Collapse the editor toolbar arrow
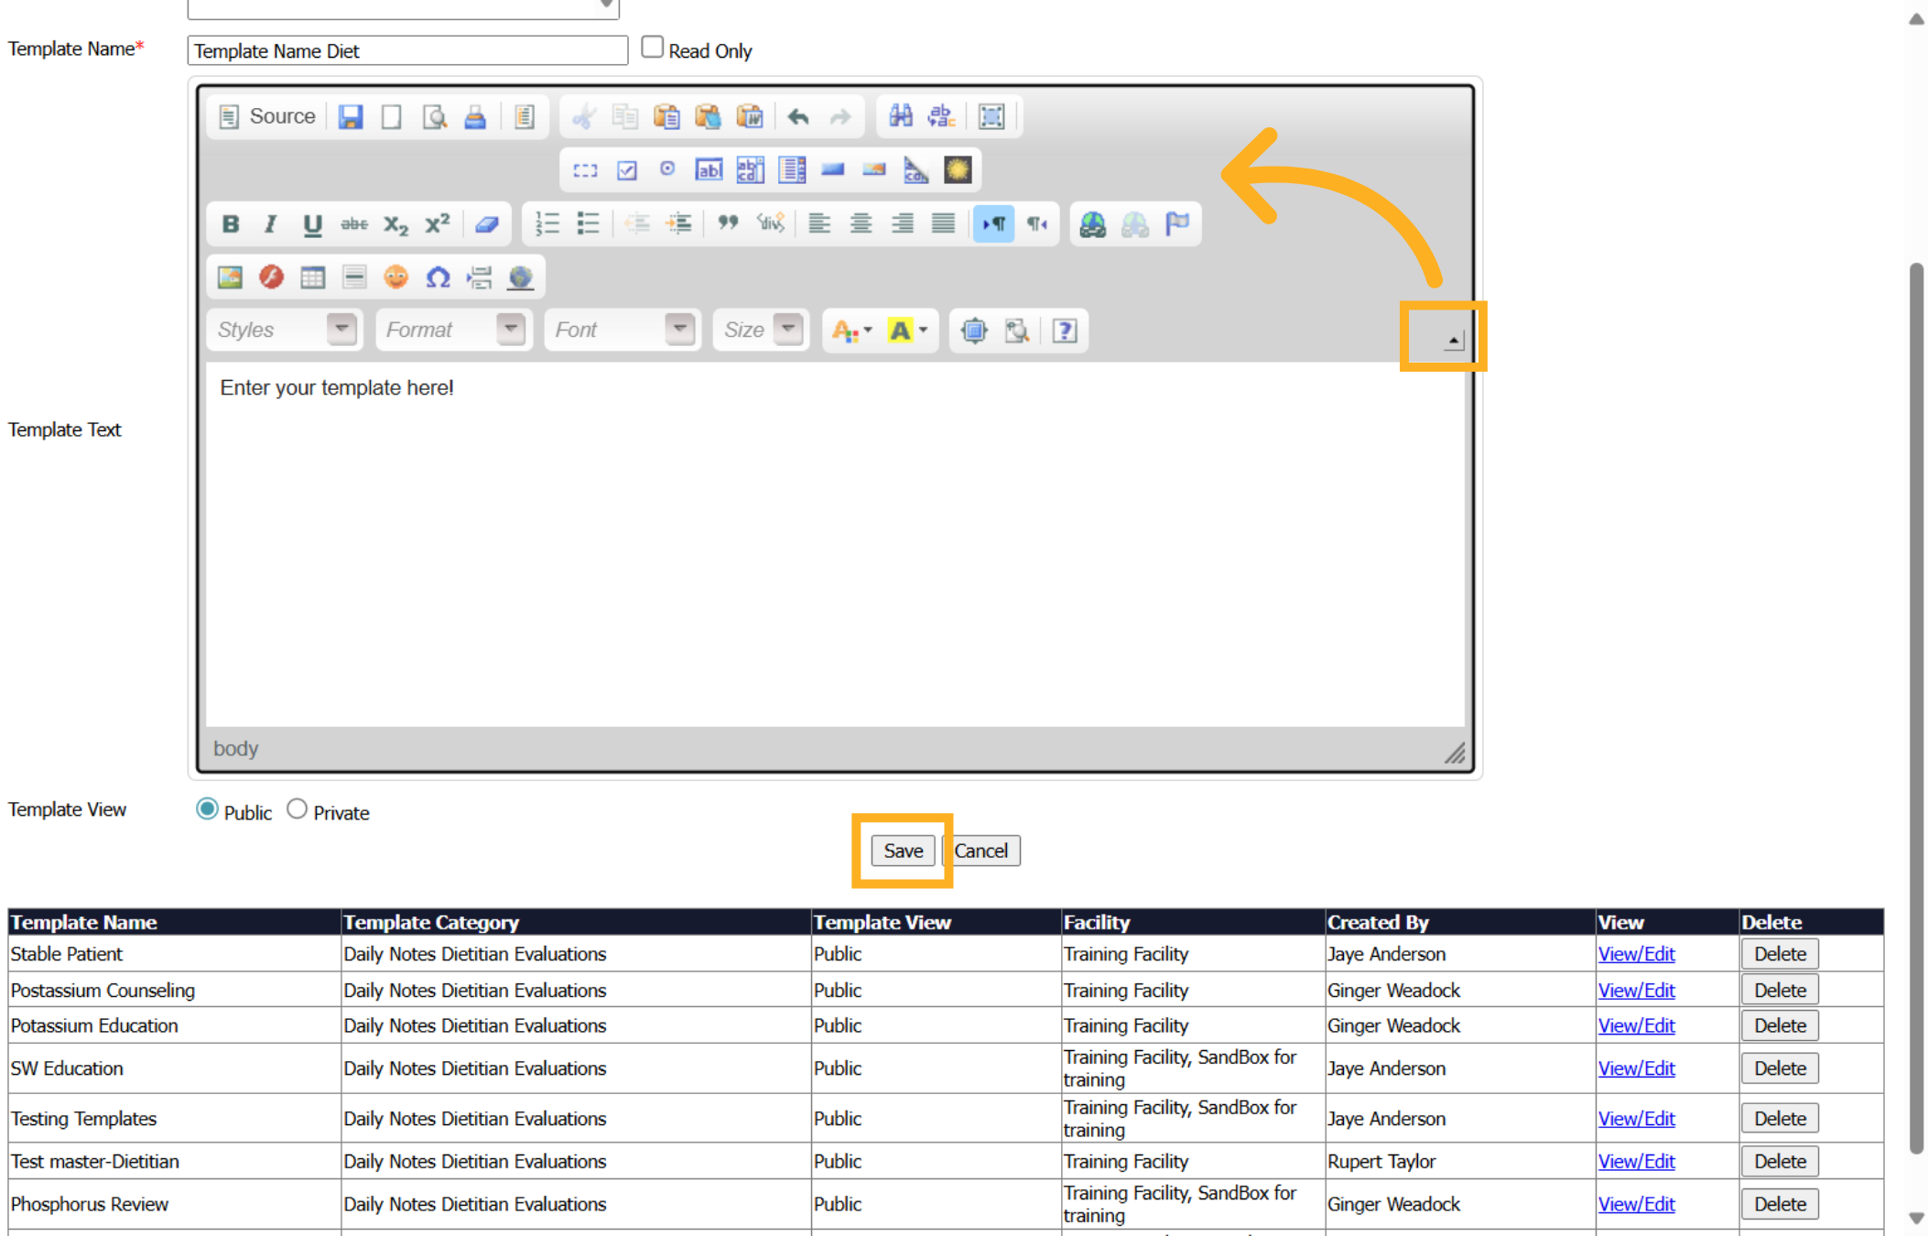Viewport: 1928px width, 1236px height. [1453, 341]
